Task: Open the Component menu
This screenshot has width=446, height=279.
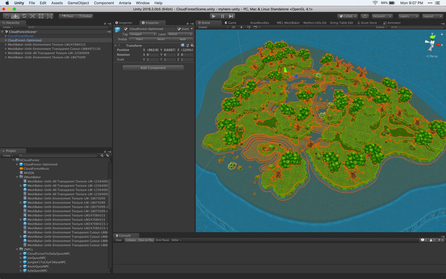Action: 104,3
